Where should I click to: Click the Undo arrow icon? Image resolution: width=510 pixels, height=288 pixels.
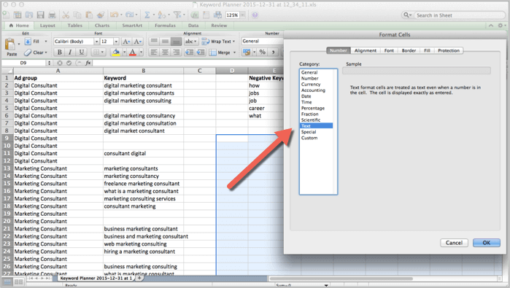114,15
